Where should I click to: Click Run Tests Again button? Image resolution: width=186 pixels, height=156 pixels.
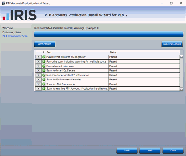(x=172, y=44)
